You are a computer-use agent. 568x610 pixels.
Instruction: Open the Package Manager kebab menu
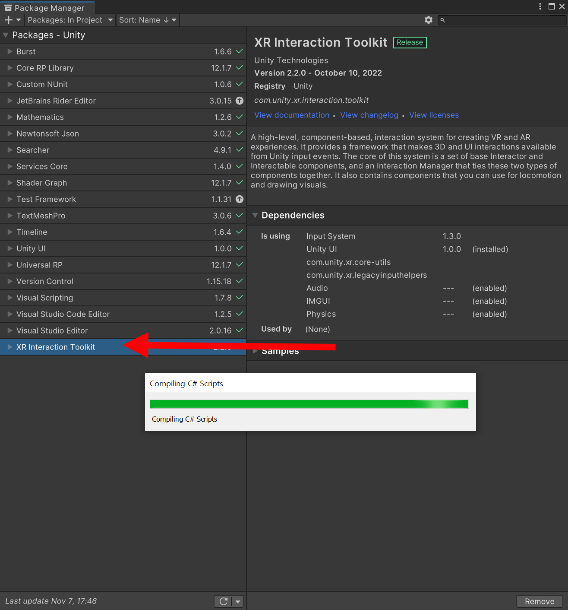(x=540, y=6)
